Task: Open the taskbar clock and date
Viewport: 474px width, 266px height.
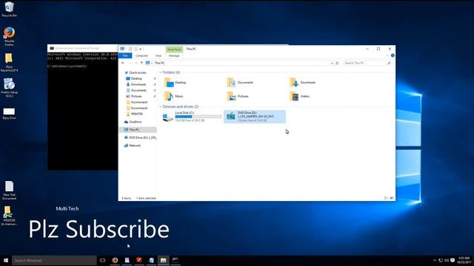Action: click(464, 260)
